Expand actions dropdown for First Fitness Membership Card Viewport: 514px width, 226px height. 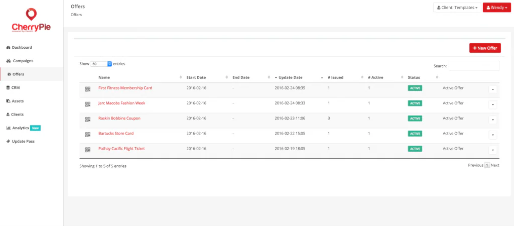493,89
